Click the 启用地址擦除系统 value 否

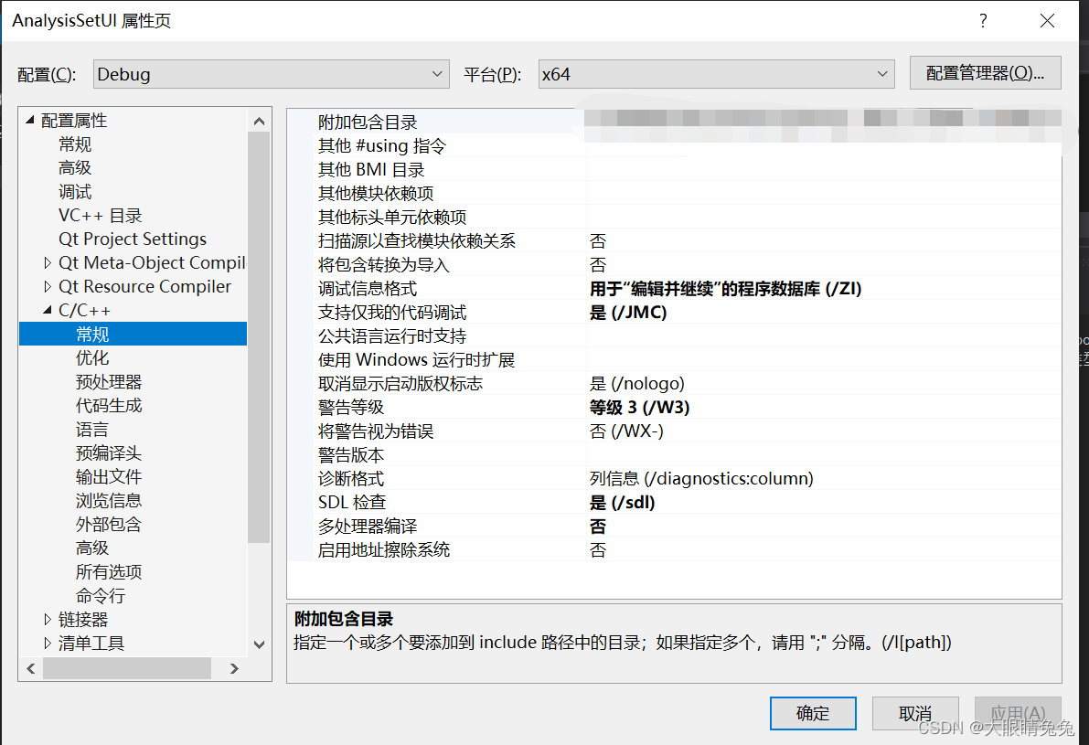pyautogui.click(x=598, y=550)
